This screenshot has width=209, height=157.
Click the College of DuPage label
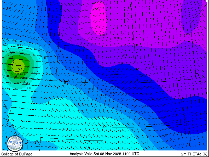click(x=17, y=154)
